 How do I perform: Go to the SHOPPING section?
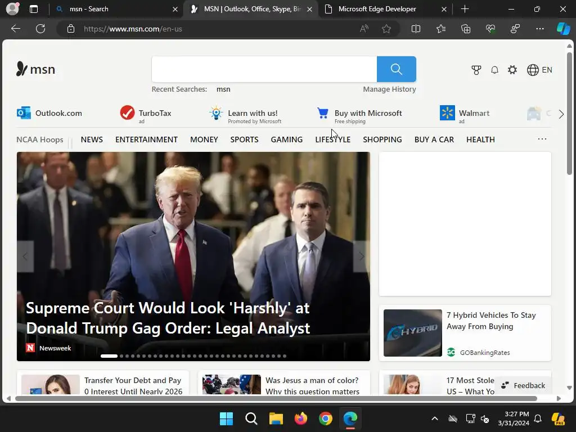(x=382, y=139)
